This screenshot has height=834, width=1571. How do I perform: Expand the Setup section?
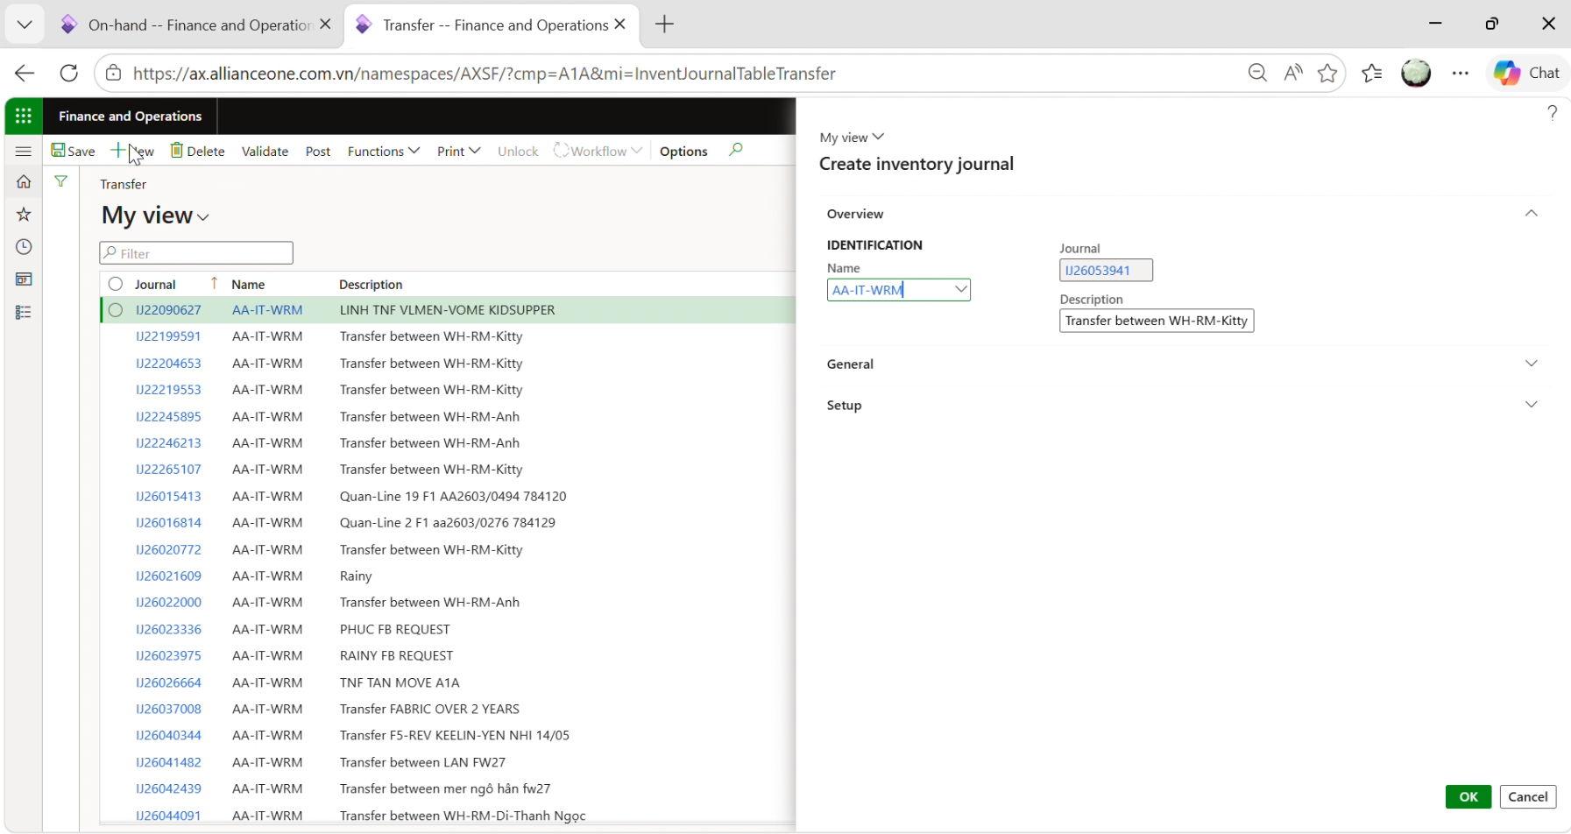pyautogui.click(x=1531, y=405)
